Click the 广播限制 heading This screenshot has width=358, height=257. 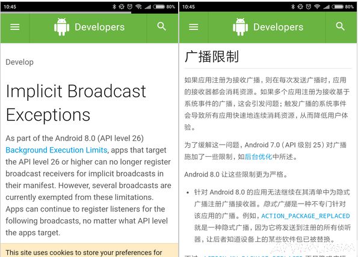tap(212, 56)
